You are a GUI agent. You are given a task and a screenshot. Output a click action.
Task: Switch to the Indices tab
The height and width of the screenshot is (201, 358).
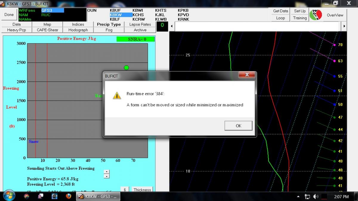(78, 24)
